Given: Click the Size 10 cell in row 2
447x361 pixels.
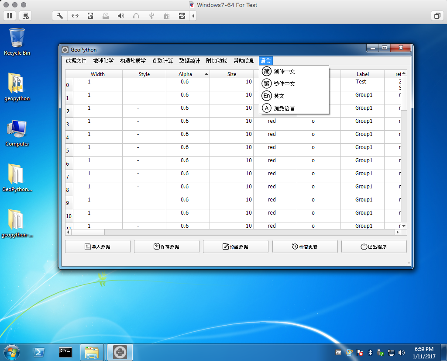Looking at the screenshot, I should click(x=231, y=111).
